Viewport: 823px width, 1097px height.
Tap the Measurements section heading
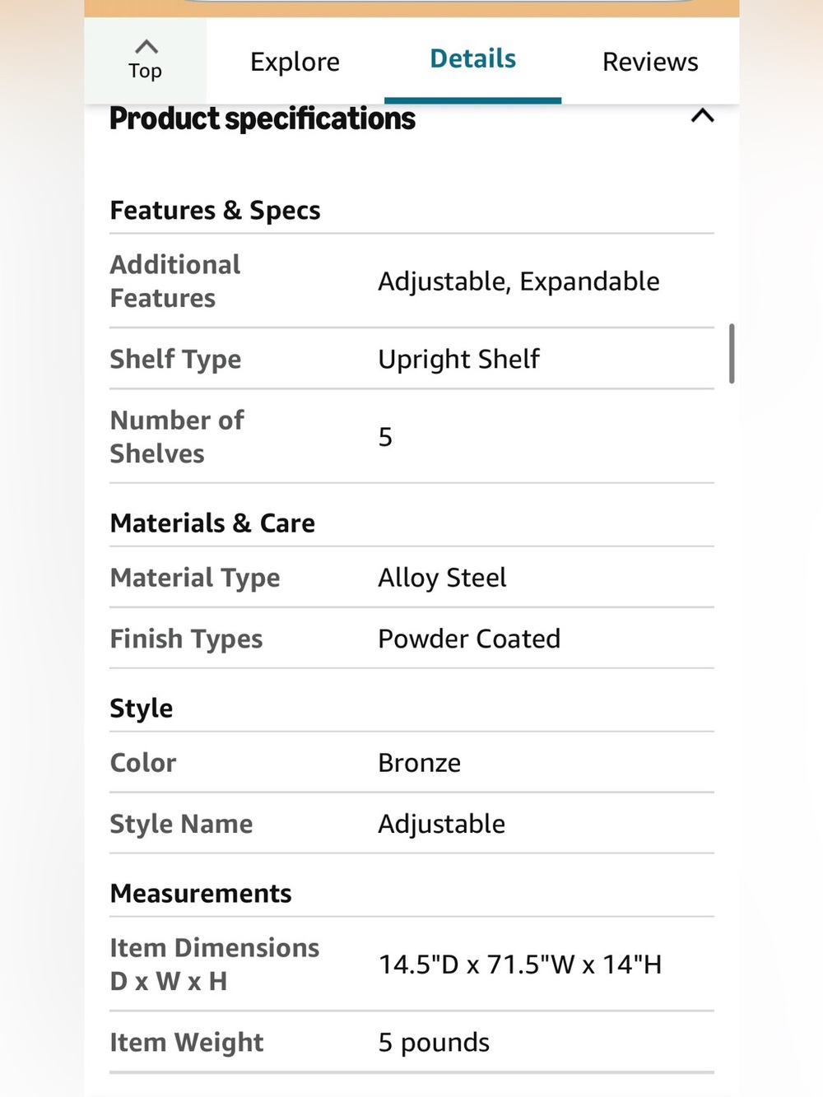click(201, 894)
